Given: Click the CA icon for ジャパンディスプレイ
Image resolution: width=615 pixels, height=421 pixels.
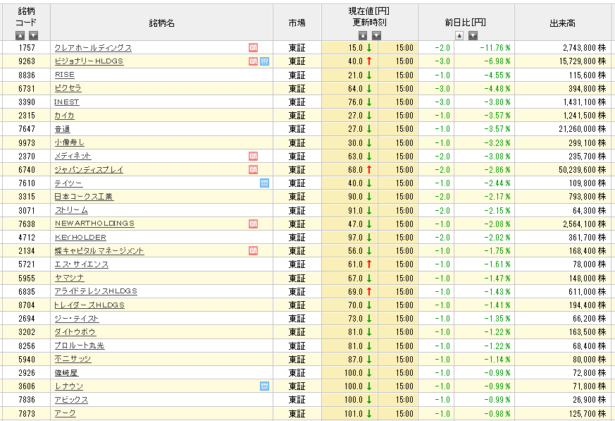Looking at the screenshot, I should 254,170.
